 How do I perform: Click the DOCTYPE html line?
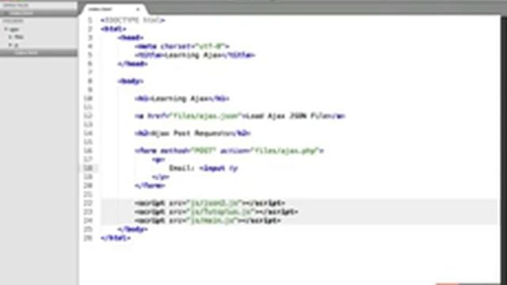132,21
